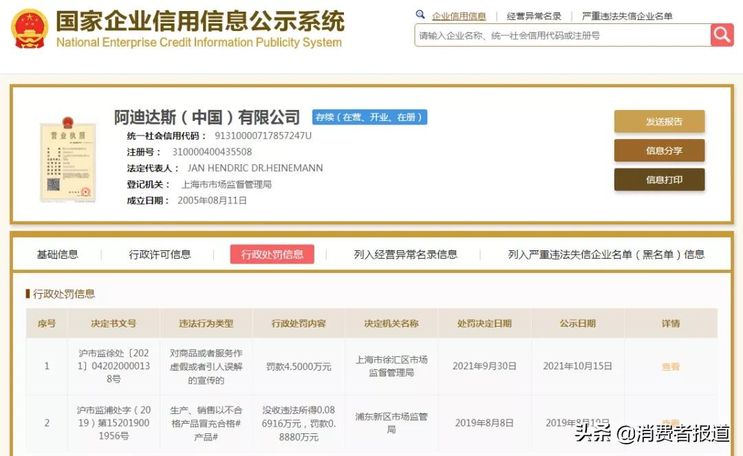Viewport: 743px width, 456px height.
Task: Click the company name 阿迪达斯（中国）有限公司
Action: click(x=208, y=116)
